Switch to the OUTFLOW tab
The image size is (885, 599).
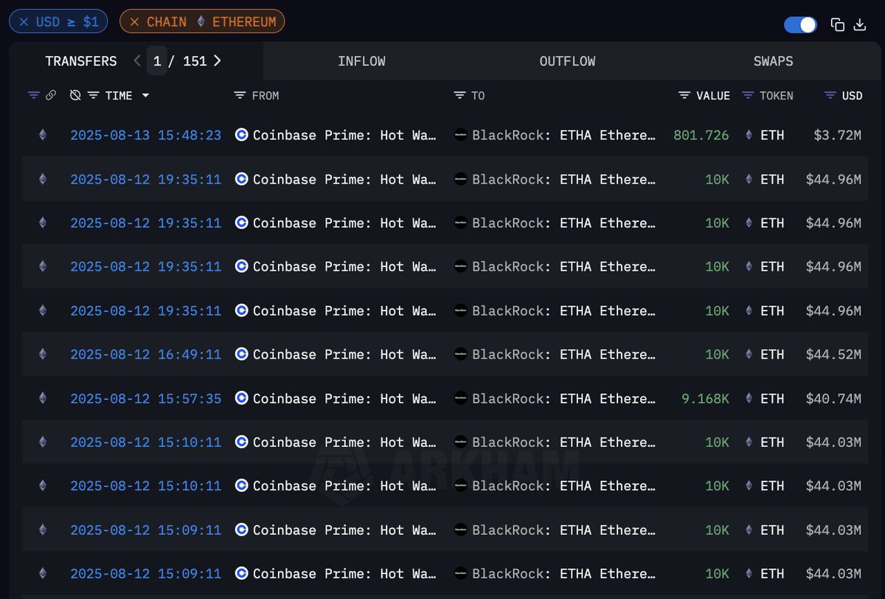point(567,61)
